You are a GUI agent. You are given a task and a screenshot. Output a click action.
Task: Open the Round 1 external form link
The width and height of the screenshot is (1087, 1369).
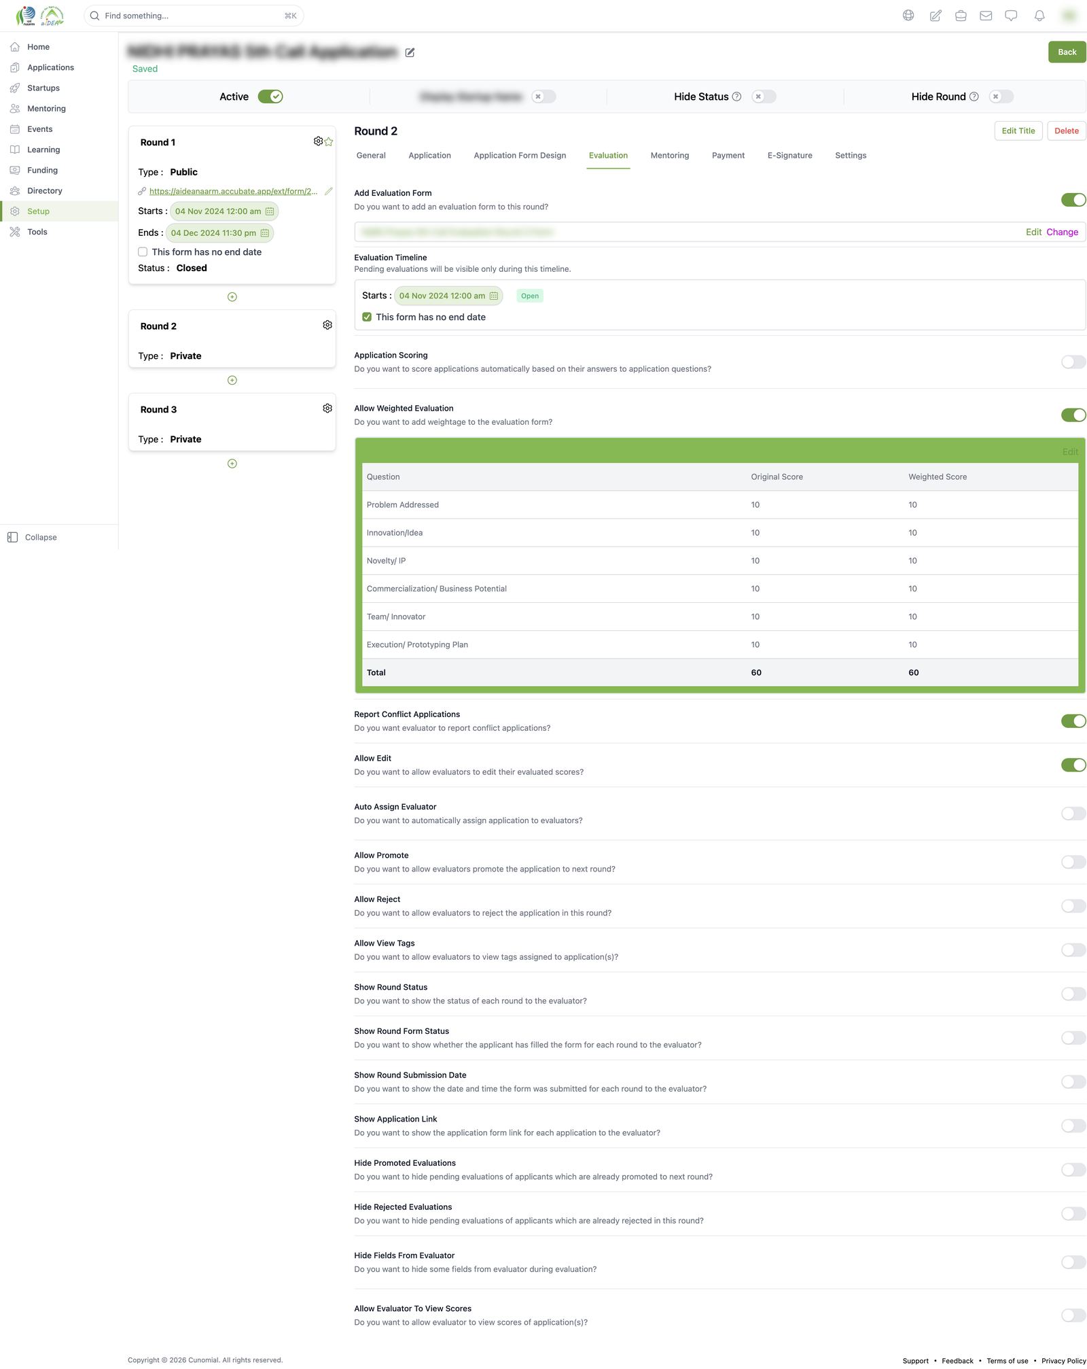(x=233, y=191)
